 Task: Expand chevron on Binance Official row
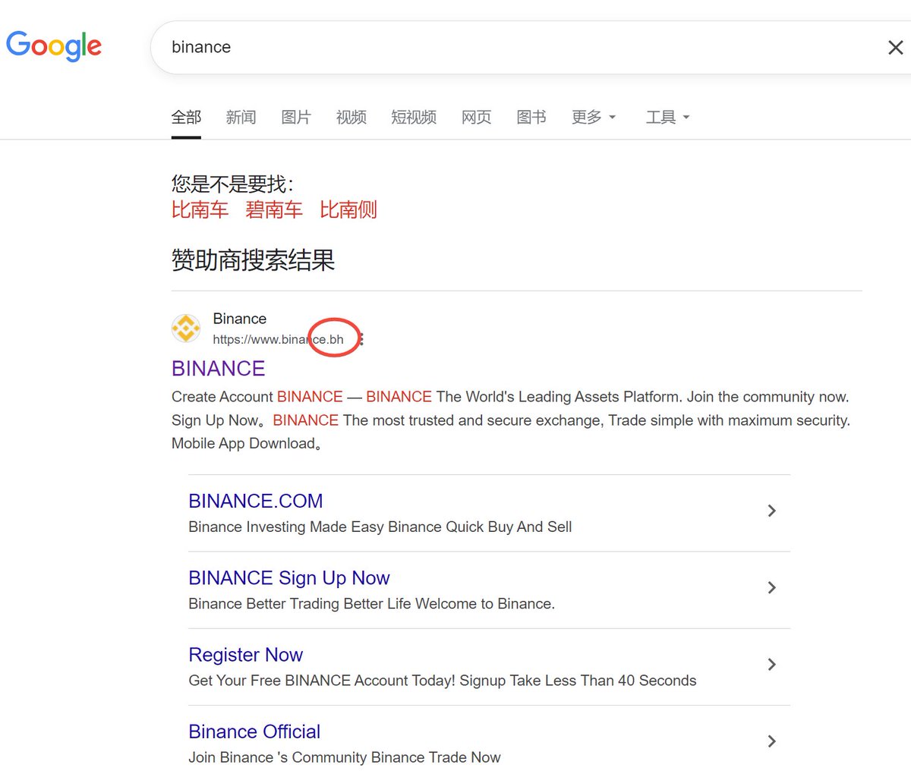pos(771,741)
